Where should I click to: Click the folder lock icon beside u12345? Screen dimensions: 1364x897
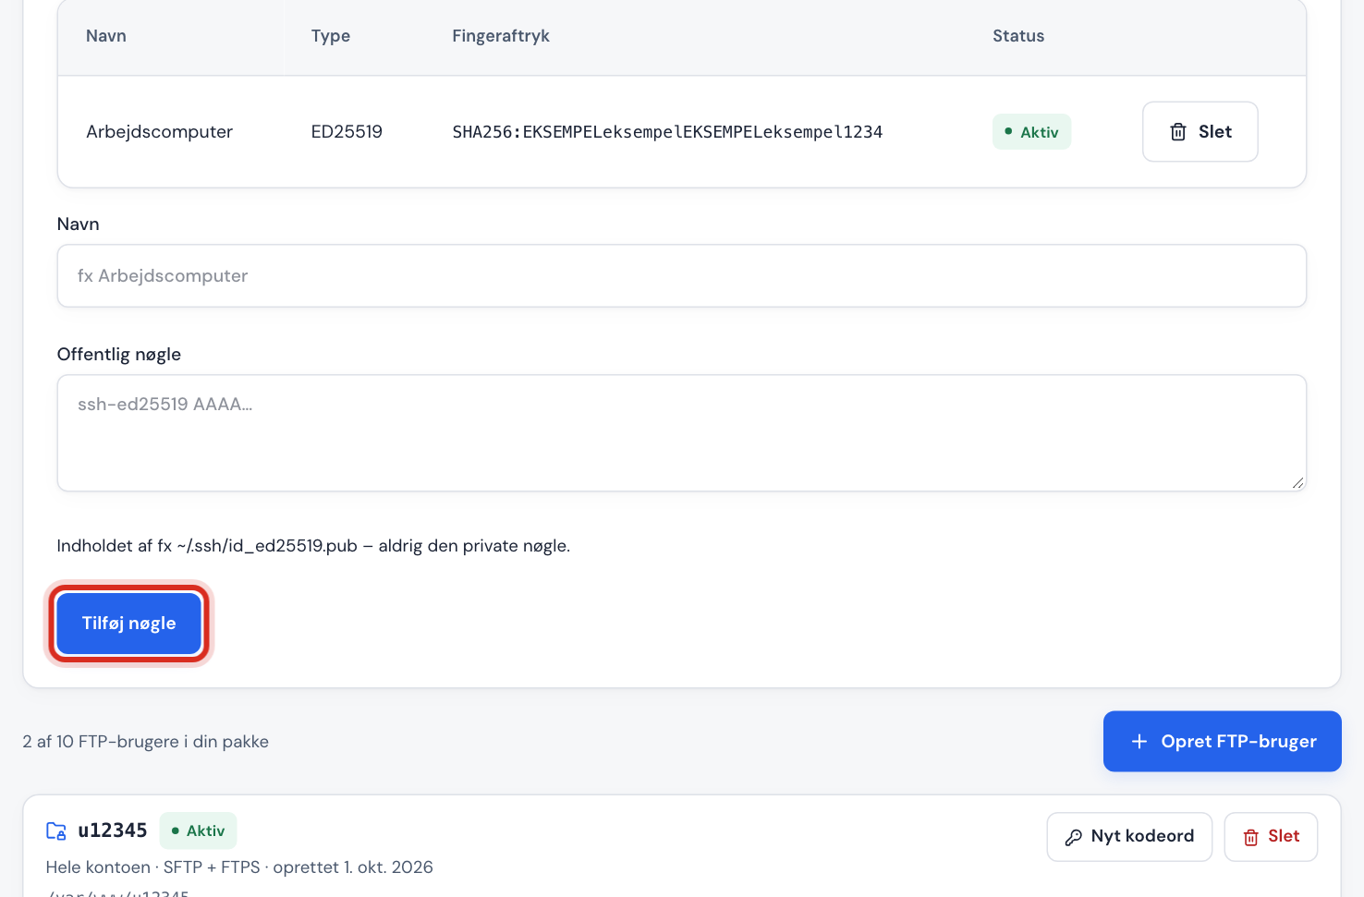(x=56, y=830)
